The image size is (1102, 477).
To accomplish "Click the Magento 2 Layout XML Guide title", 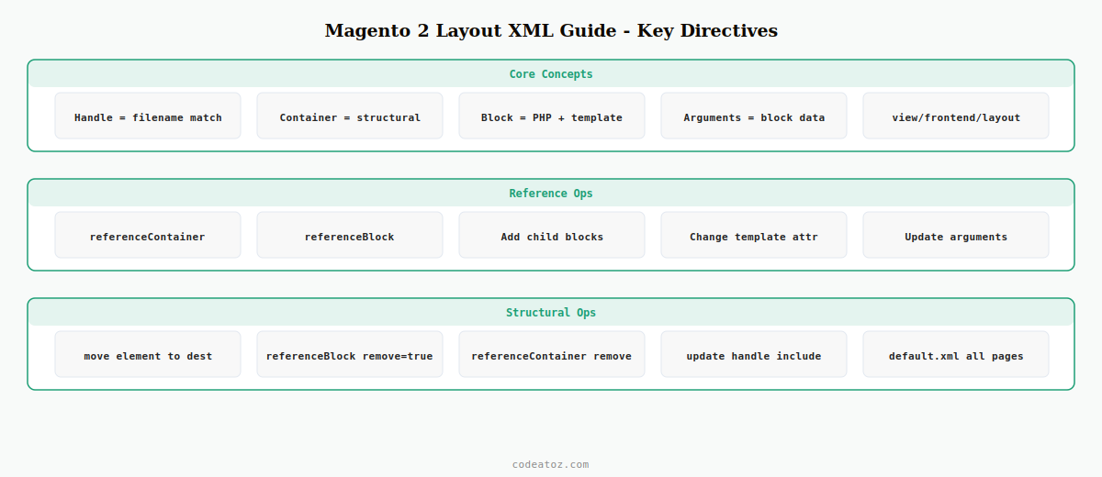I will click(x=551, y=30).
